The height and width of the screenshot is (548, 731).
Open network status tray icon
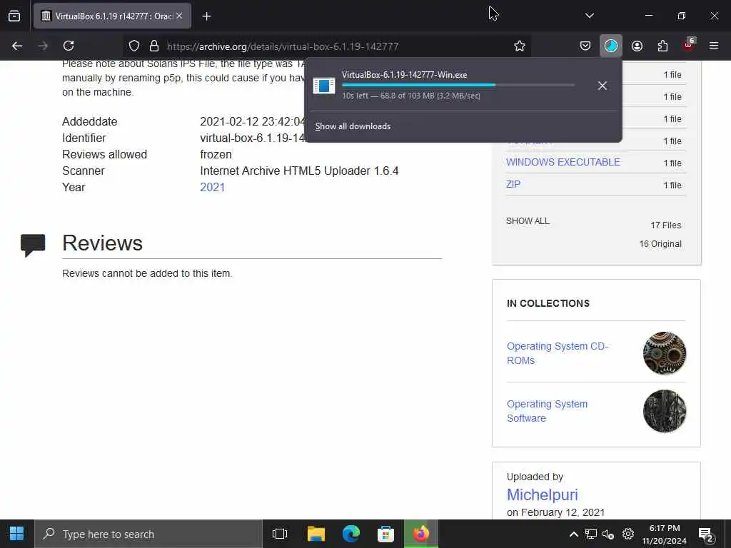click(590, 534)
